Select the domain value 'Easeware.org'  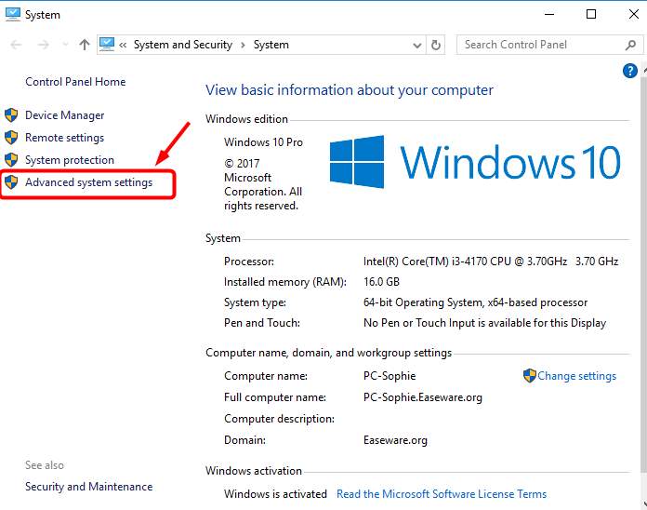point(395,440)
